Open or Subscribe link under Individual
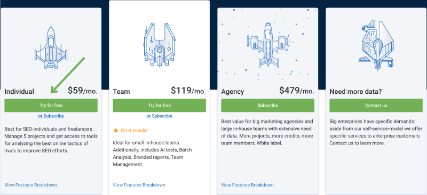 click(51, 116)
